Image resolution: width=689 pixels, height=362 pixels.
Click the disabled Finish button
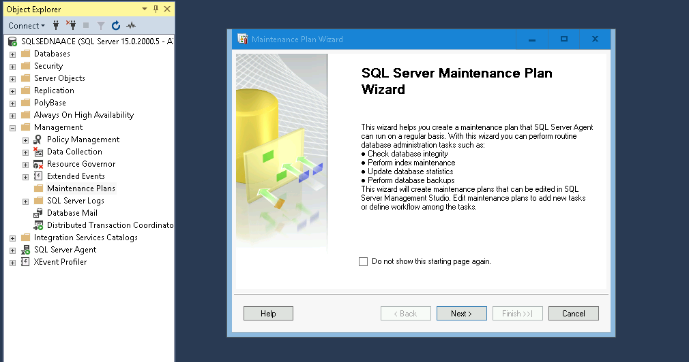[518, 314]
